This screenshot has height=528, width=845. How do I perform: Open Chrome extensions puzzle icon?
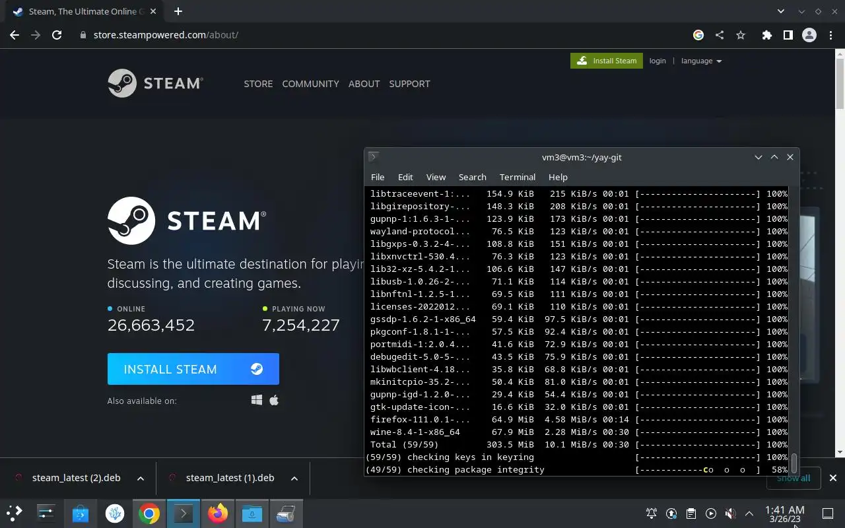click(x=766, y=35)
